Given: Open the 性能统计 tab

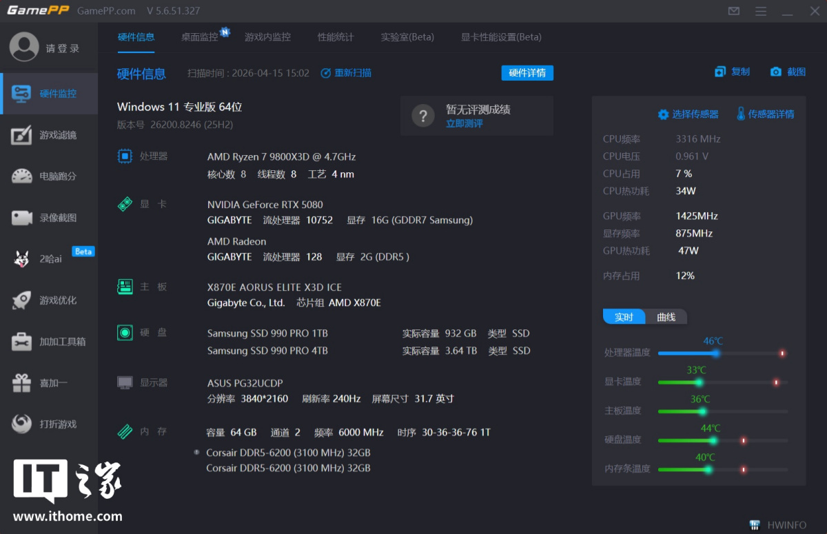Looking at the screenshot, I should tap(336, 37).
